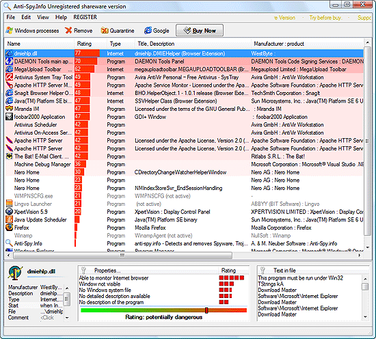The height and width of the screenshot is (339, 376).
Task: Click the Buy Now button
Action: click(200, 31)
